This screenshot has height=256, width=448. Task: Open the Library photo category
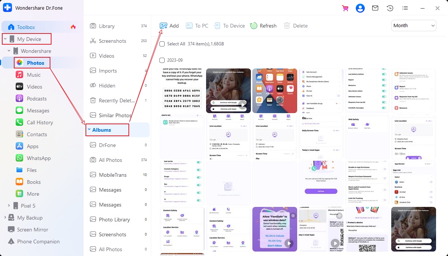[x=118, y=26]
